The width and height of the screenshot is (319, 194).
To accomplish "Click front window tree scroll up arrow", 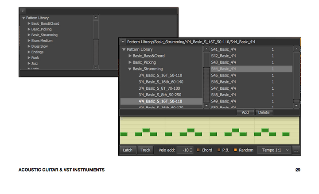I will (206, 49).
